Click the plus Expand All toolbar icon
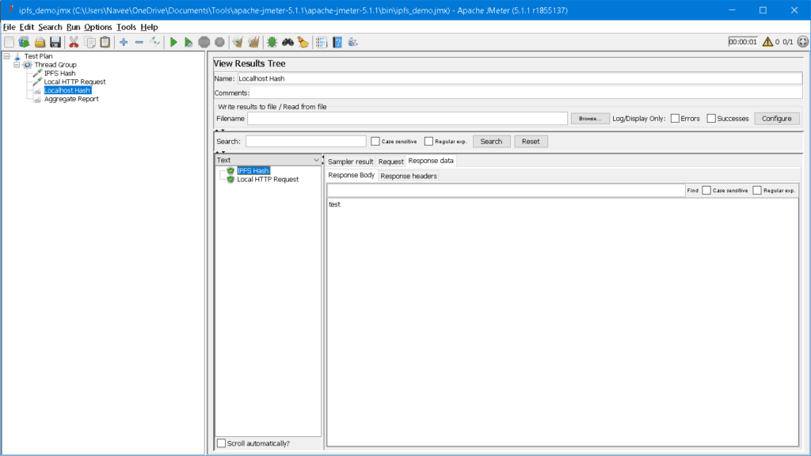This screenshot has width=811, height=456. pos(124,42)
